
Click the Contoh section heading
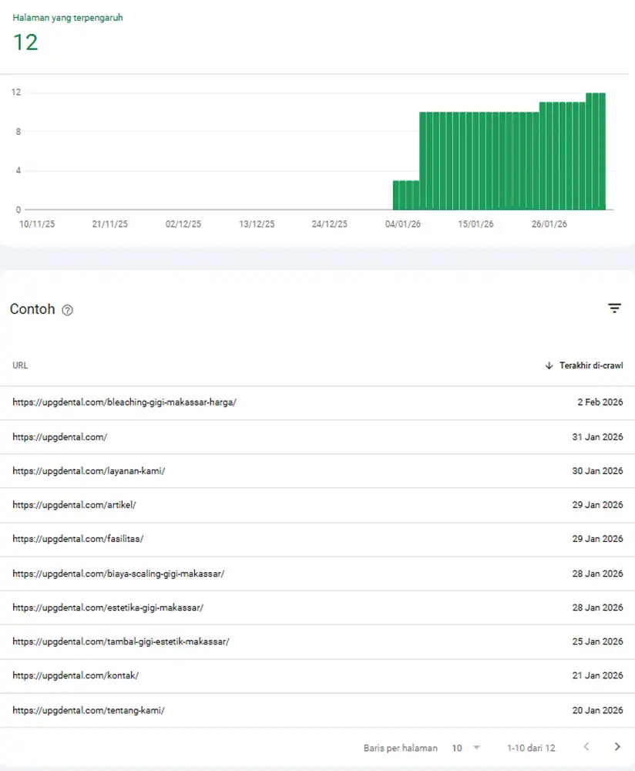pyautogui.click(x=32, y=309)
